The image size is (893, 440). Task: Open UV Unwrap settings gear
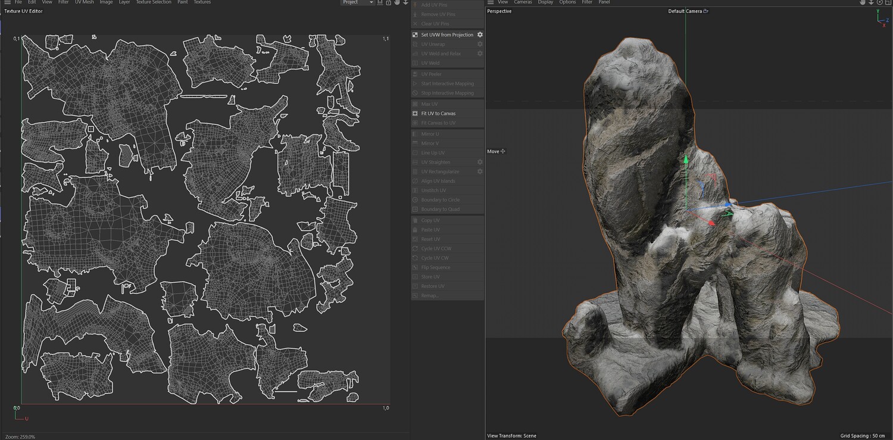pos(480,44)
